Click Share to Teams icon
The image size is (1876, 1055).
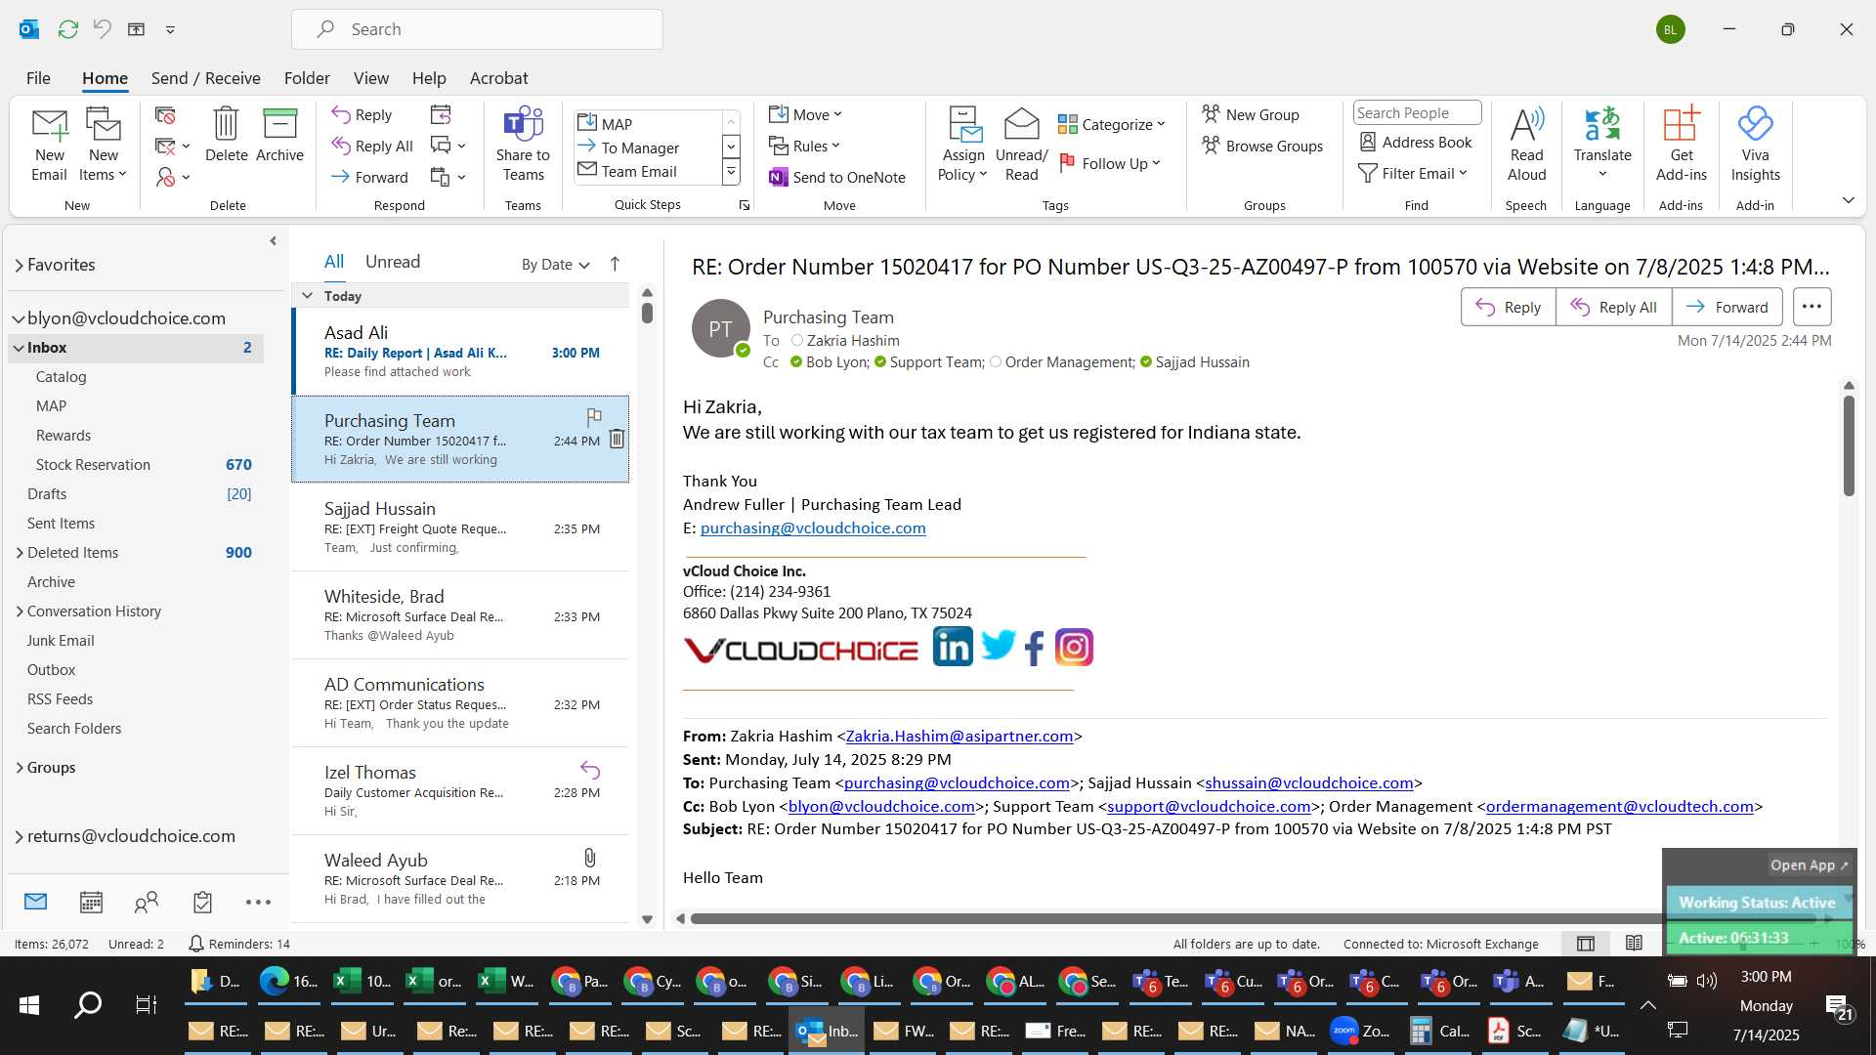[x=523, y=145]
